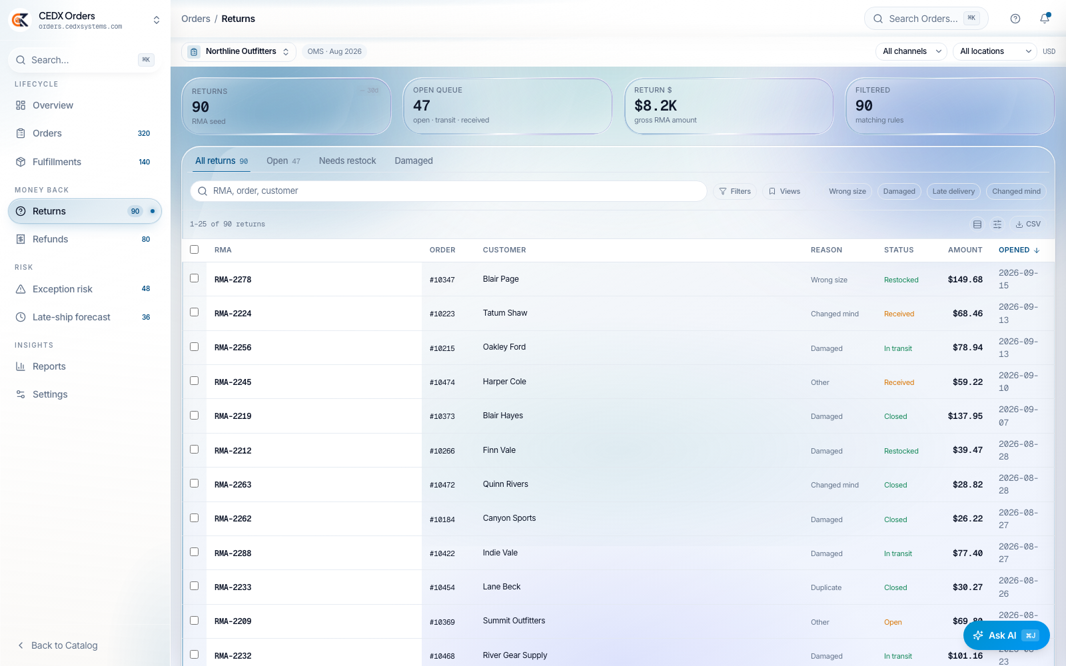
Task: Open the saved Views menu
Action: pos(784,191)
